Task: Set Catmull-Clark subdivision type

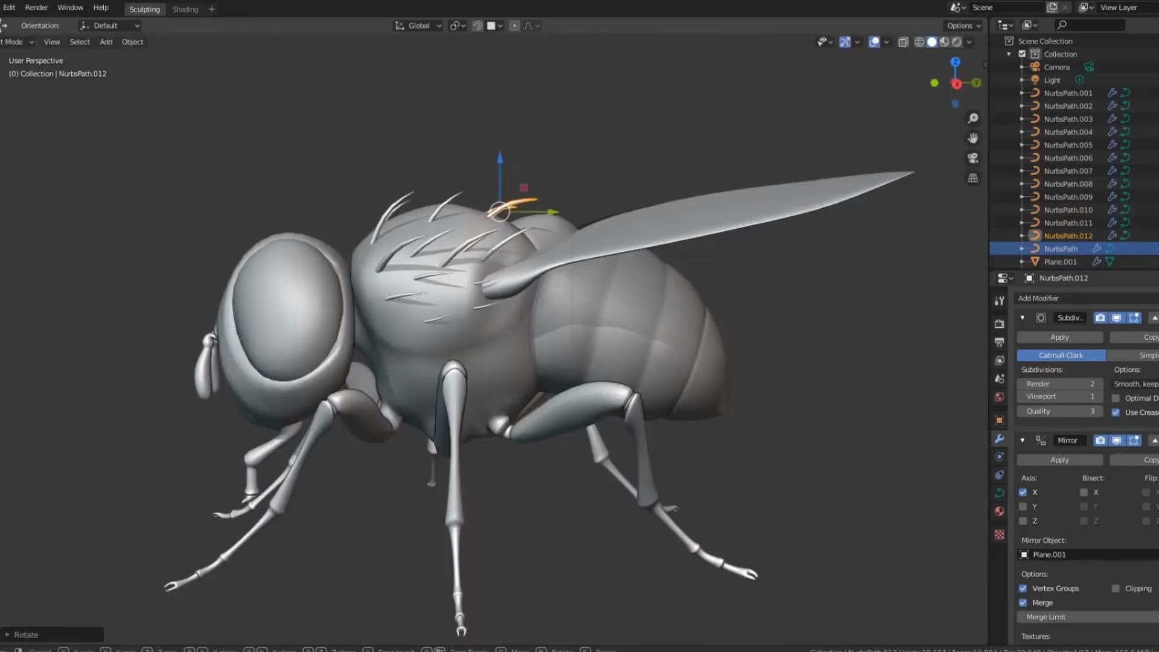Action: tap(1060, 355)
